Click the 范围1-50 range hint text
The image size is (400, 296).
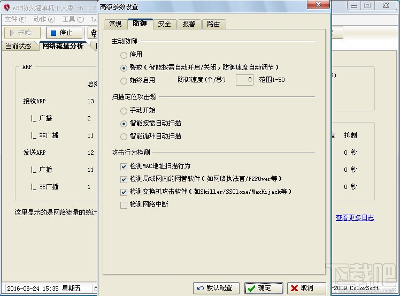pos(272,80)
